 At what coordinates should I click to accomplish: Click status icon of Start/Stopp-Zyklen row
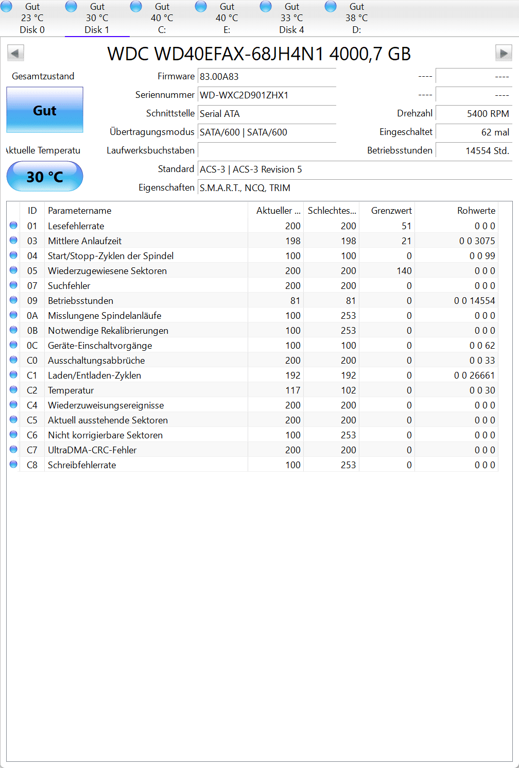[x=13, y=255]
